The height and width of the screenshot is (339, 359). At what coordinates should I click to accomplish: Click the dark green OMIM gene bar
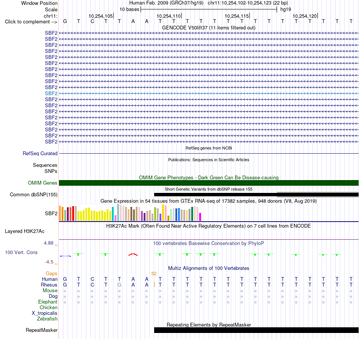click(209, 183)
